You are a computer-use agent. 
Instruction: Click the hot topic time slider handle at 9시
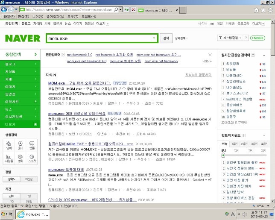pyautogui.click(x=223, y=155)
